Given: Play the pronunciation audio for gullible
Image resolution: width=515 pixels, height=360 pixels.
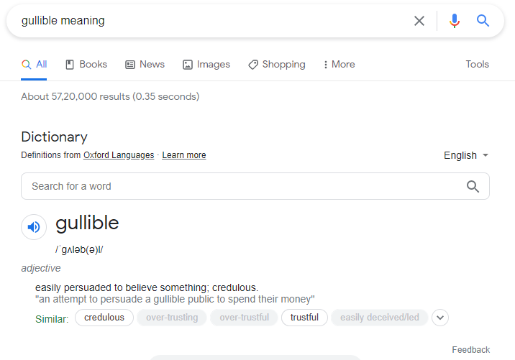Looking at the screenshot, I should pyautogui.click(x=34, y=227).
